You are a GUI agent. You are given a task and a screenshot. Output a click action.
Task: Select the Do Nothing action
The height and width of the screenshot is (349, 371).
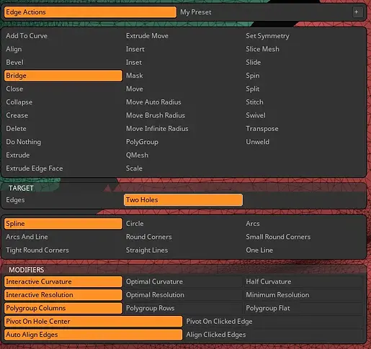(x=24, y=142)
